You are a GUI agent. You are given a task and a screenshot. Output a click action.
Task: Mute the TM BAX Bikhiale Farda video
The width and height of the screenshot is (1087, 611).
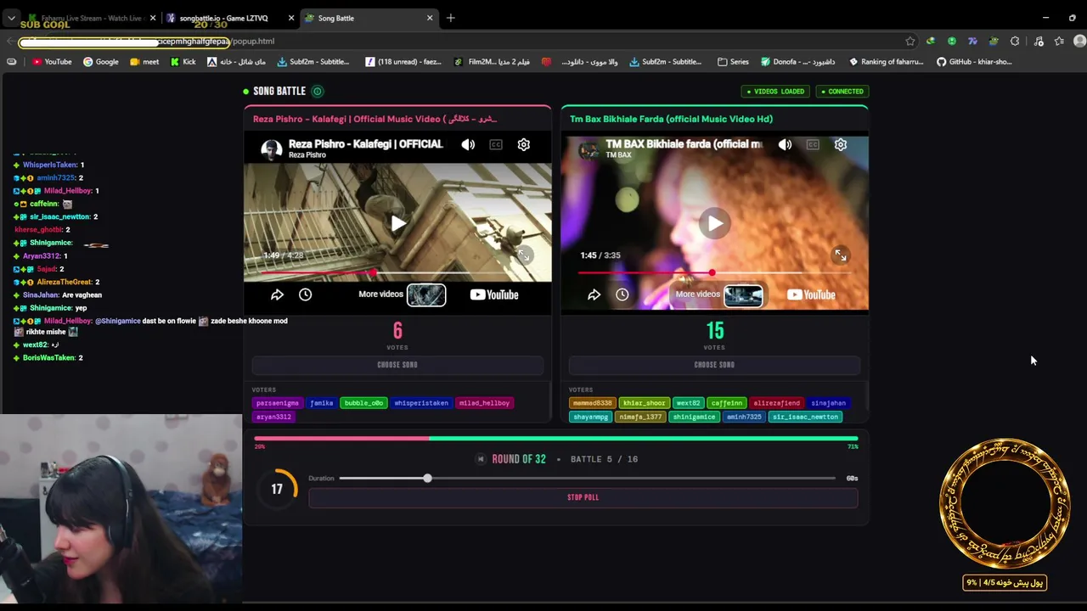click(x=785, y=144)
